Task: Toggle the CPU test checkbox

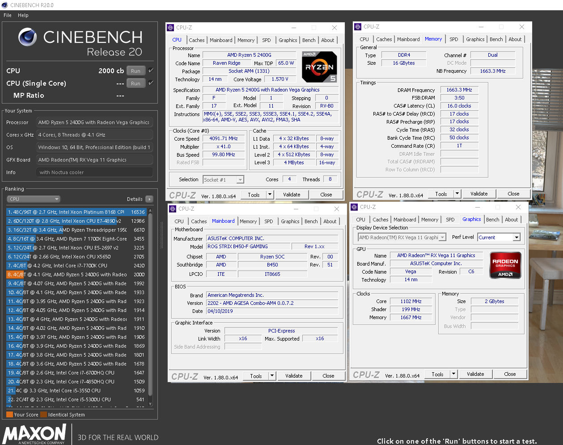Action: [151, 71]
